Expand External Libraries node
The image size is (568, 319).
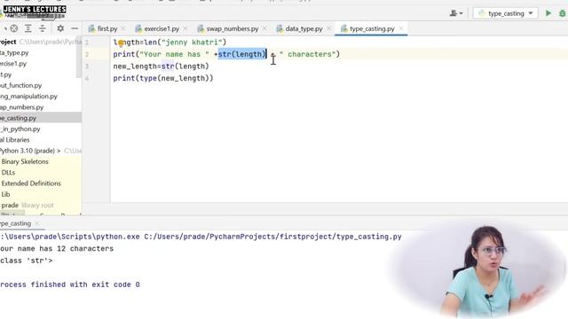click(15, 140)
